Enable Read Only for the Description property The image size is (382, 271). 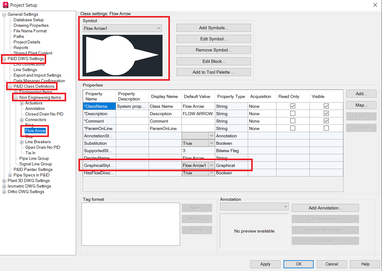[292, 113]
